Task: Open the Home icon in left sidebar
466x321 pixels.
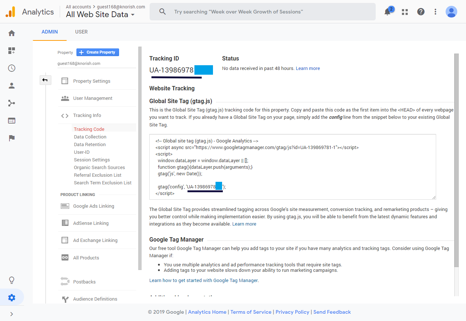Action: [x=12, y=33]
